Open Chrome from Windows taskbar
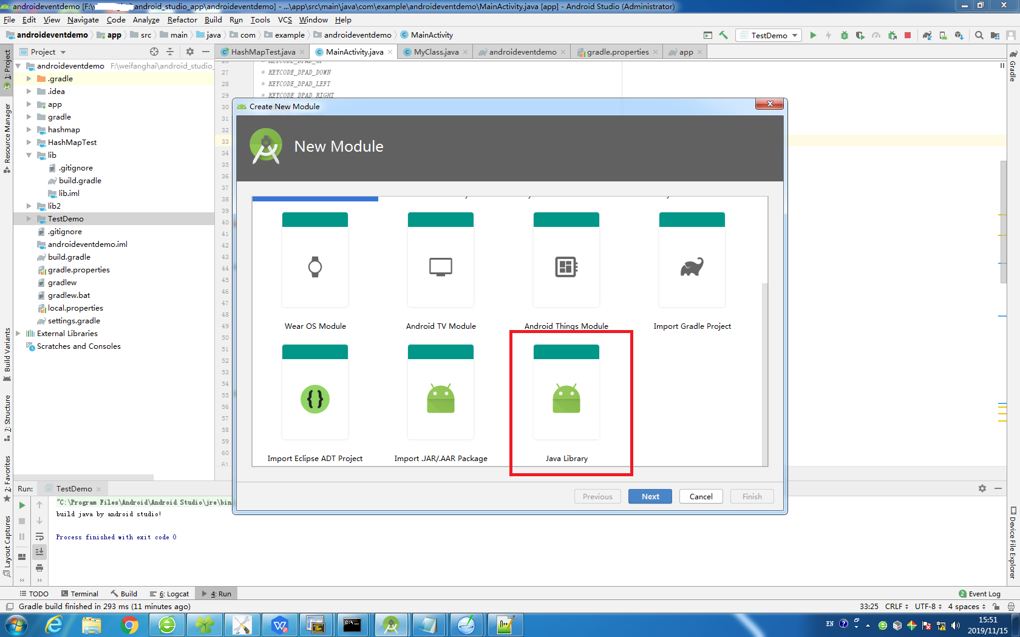Viewport: 1020px width, 637px height. pyautogui.click(x=129, y=624)
